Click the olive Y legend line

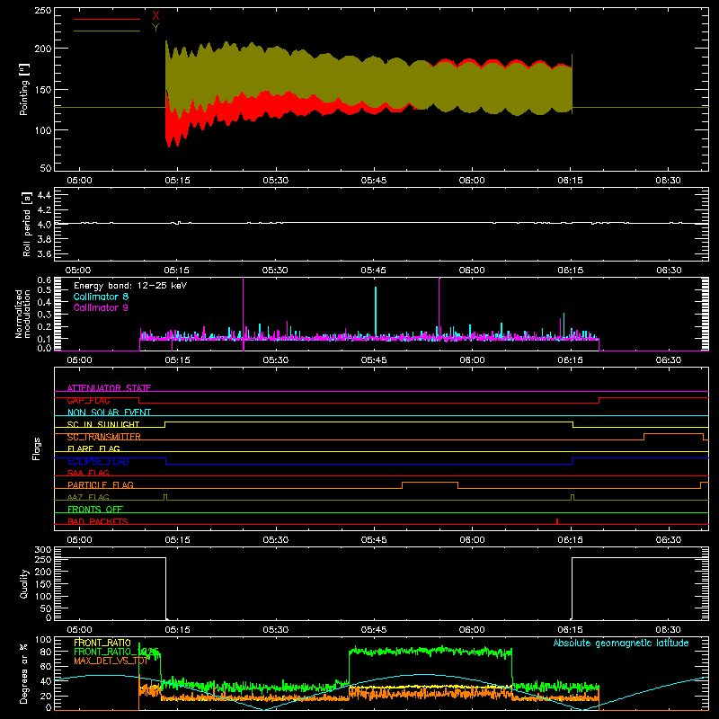[107, 31]
